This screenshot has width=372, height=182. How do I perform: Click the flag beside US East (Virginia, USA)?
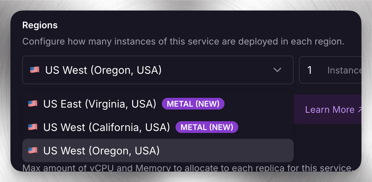coord(33,104)
